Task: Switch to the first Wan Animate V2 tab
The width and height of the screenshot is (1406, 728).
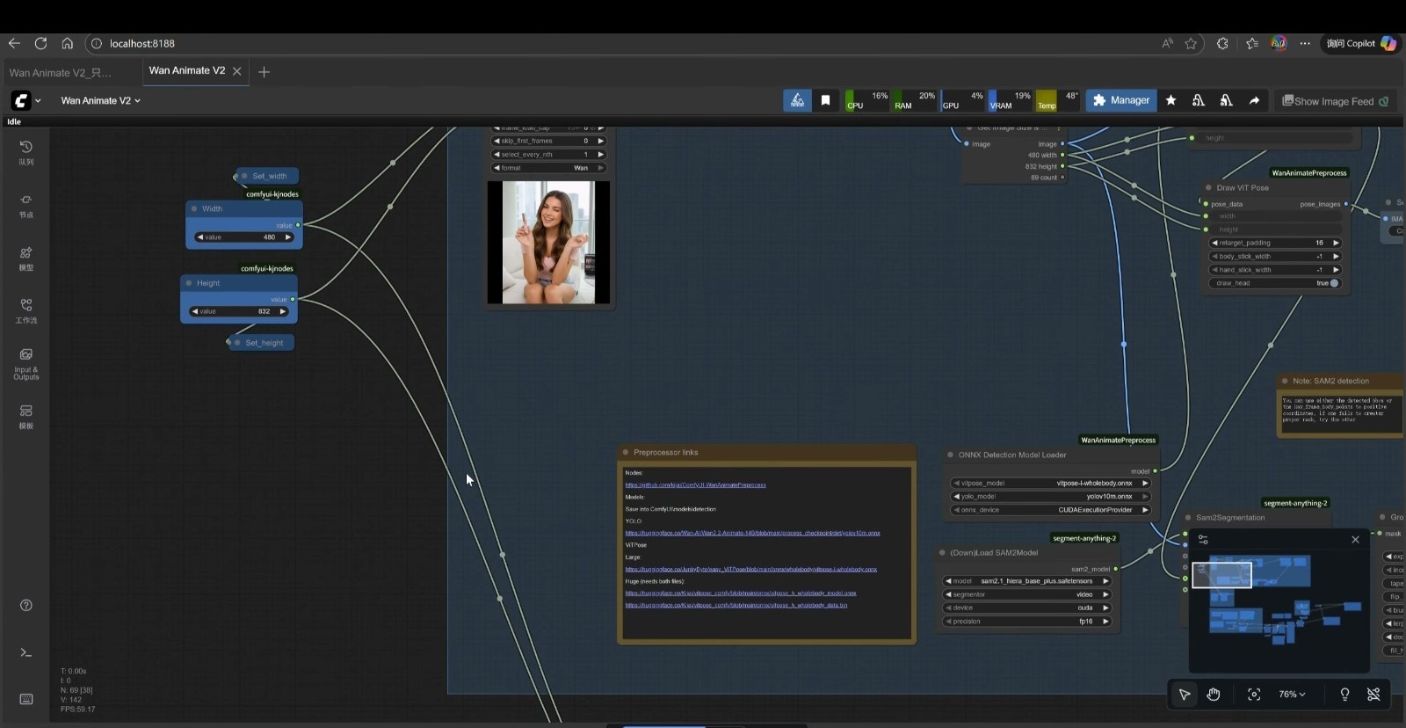Action: 60,72
